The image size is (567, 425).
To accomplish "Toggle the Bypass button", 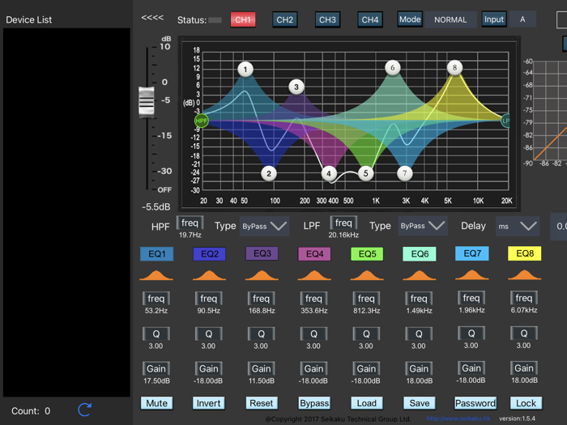I will [x=314, y=403].
